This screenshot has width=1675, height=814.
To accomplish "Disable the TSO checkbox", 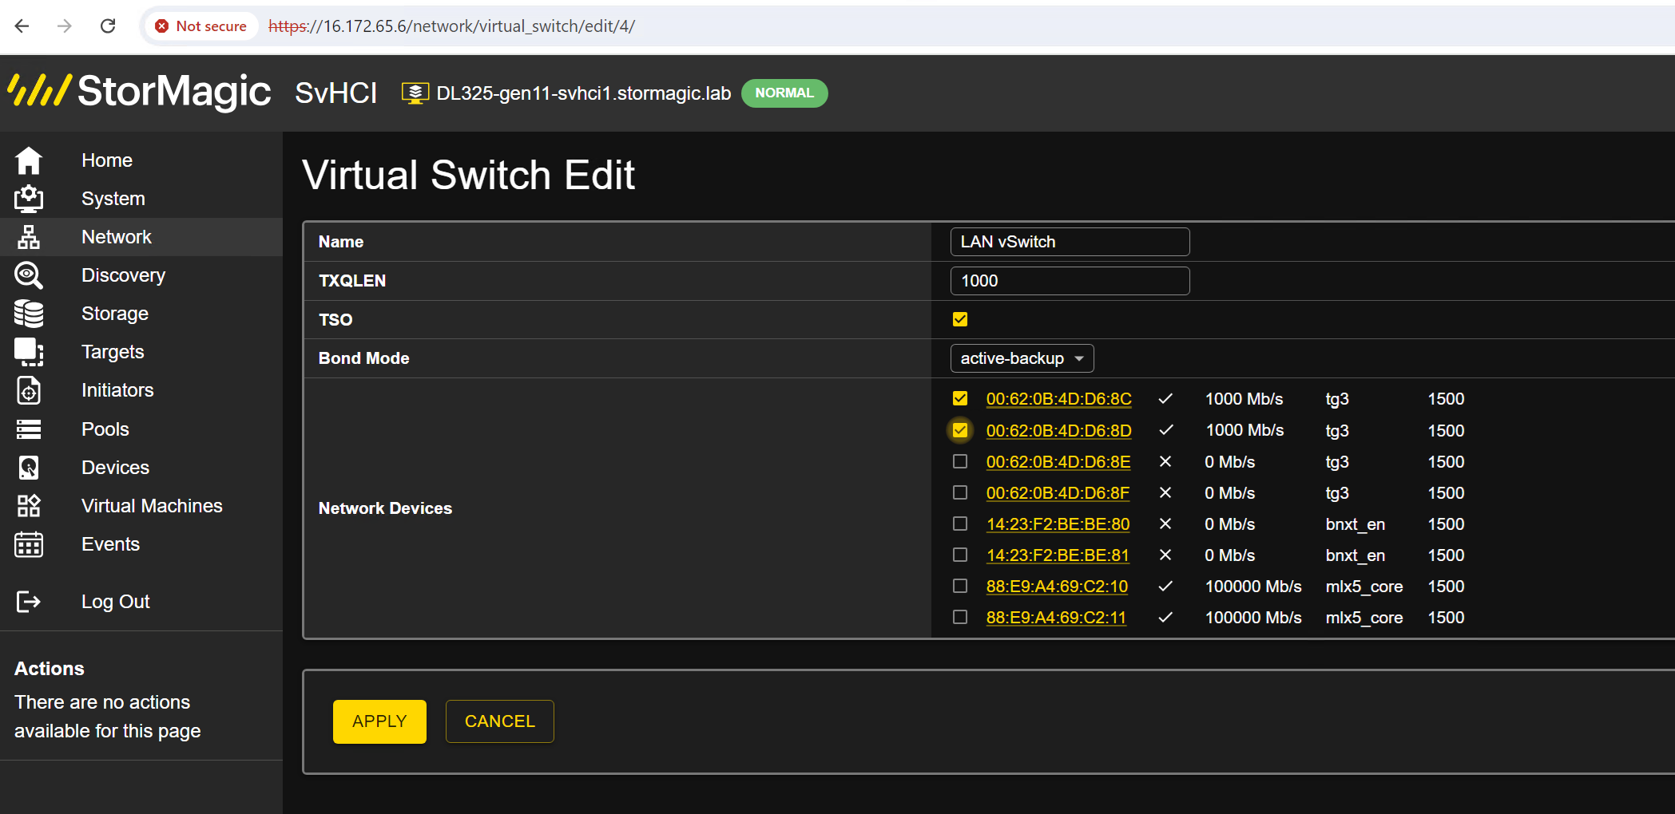I will point(960,319).
